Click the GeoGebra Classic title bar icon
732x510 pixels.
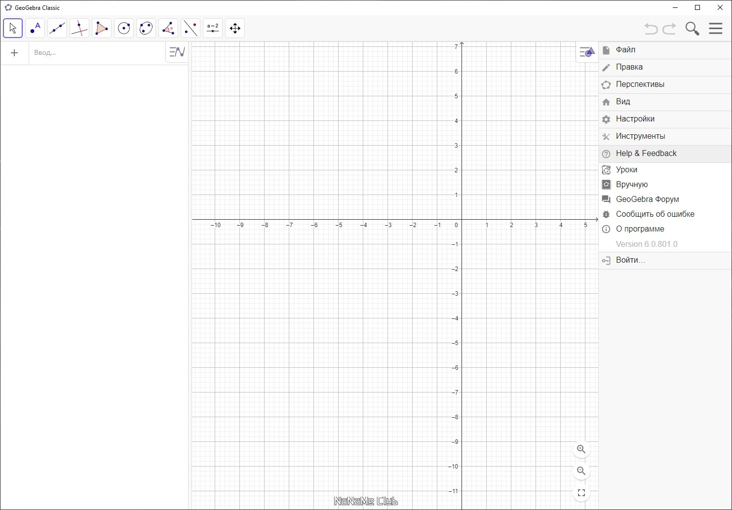click(x=8, y=7)
